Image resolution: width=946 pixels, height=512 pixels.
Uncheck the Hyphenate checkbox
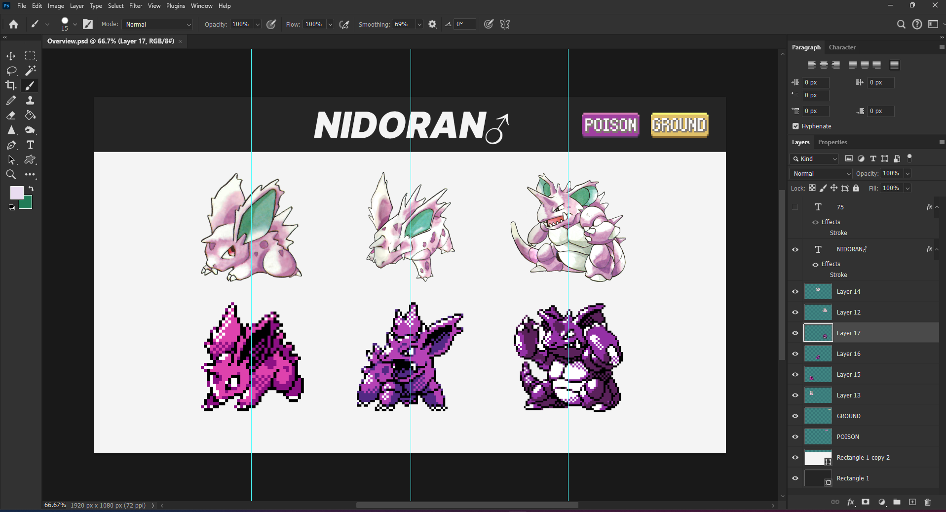(x=795, y=126)
